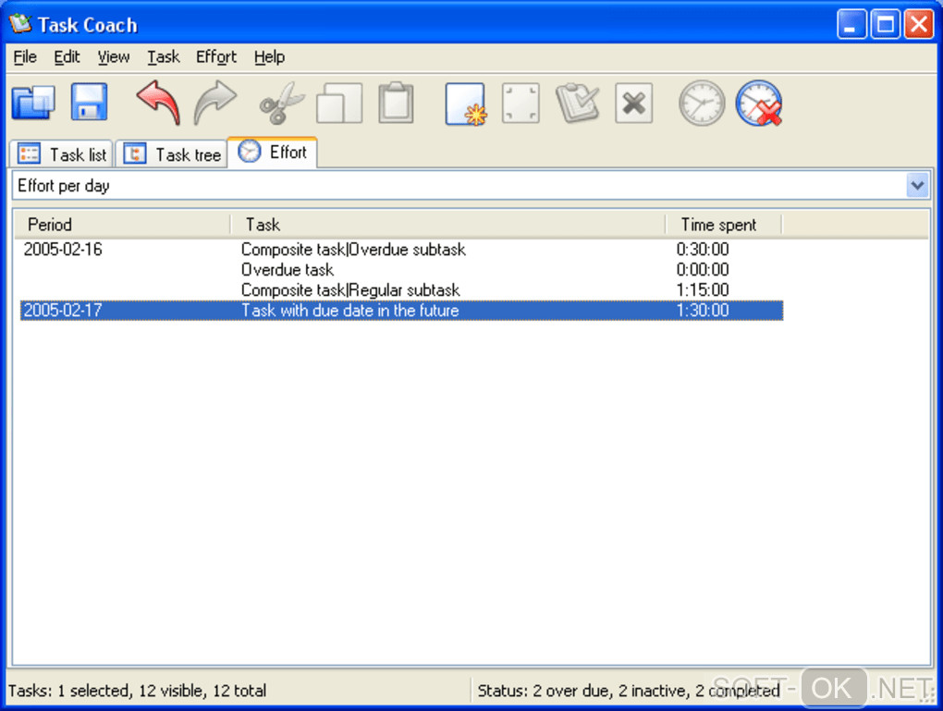Image resolution: width=943 pixels, height=711 pixels.
Task: Sort by the Task column header
Action: pos(448,225)
